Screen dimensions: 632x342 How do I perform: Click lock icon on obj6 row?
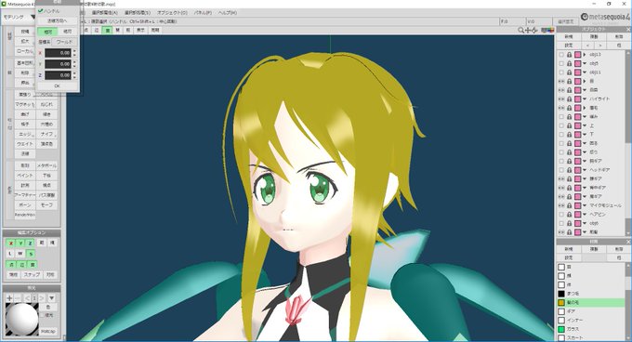(569, 223)
